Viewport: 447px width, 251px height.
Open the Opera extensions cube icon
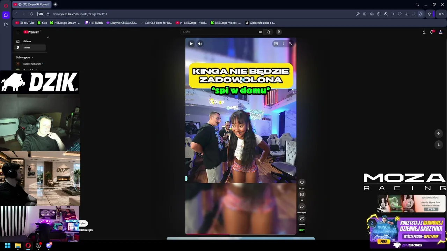(430, 14)
